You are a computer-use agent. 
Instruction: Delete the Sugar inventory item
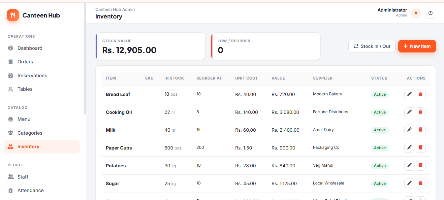pos(421,183)
